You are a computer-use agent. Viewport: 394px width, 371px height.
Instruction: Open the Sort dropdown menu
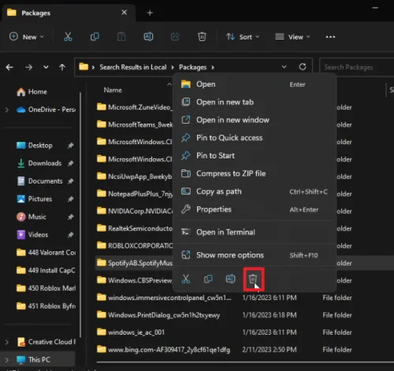tap(243, 37)
